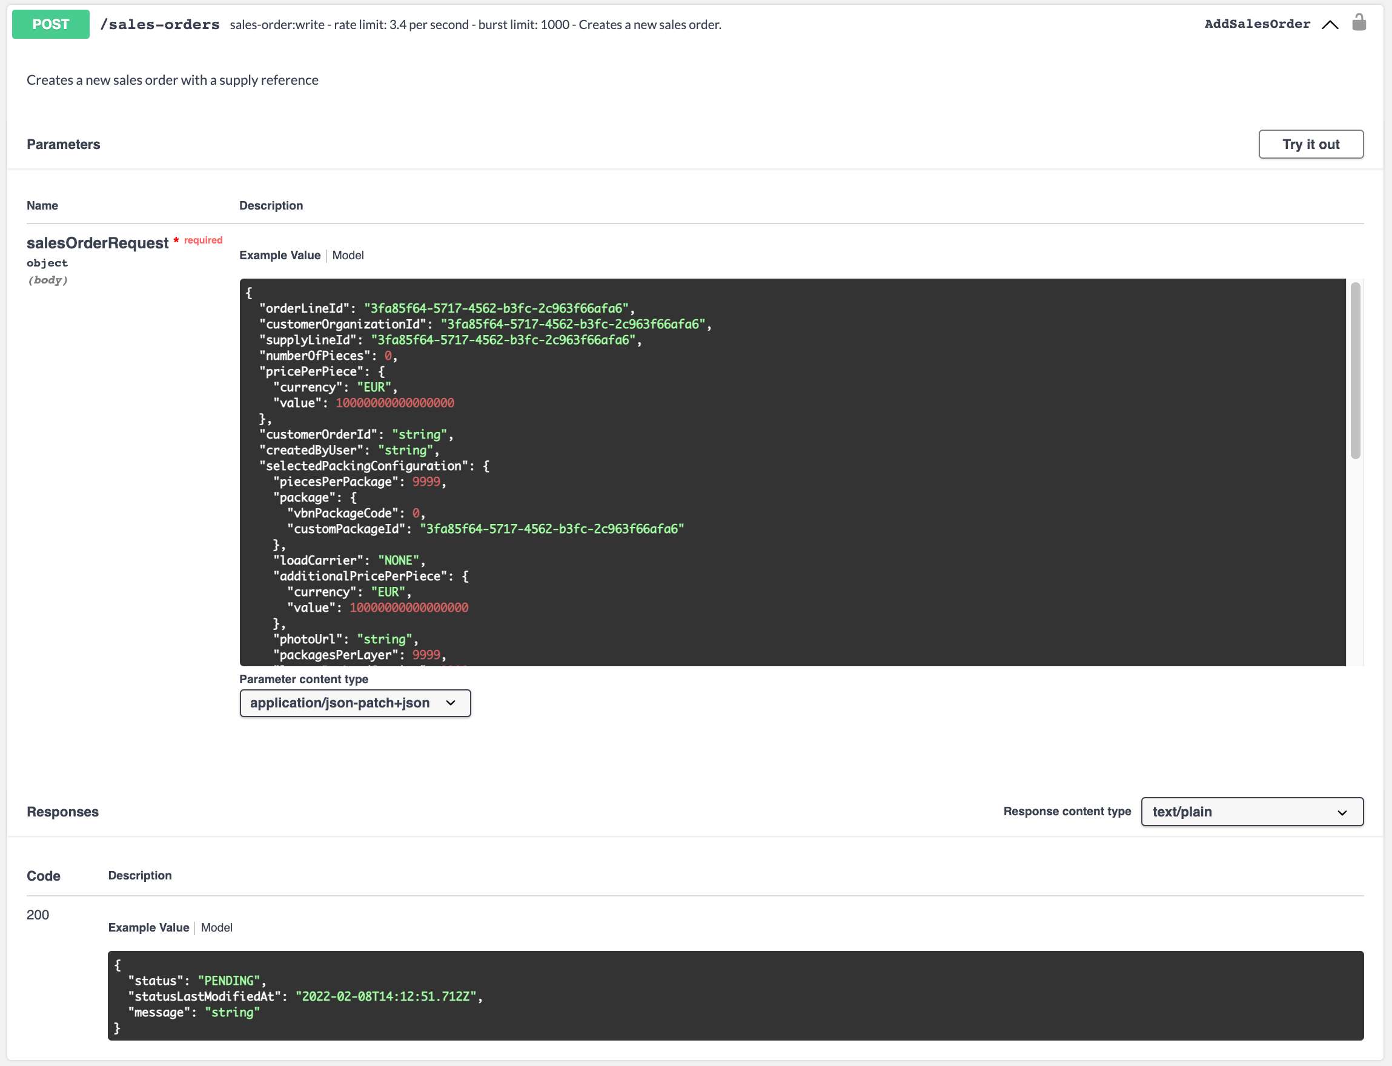Click the chevron in text/plain dropdown
Viewport: 1392px width, 1066px height.
(x=1342, y=812)
